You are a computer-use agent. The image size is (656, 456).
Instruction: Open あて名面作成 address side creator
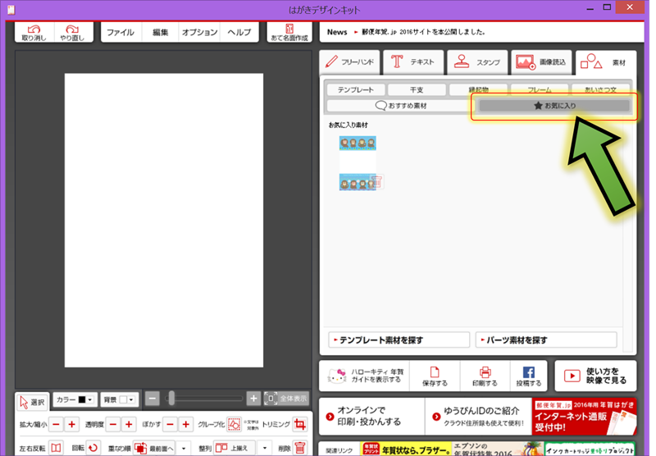point(289,32)
